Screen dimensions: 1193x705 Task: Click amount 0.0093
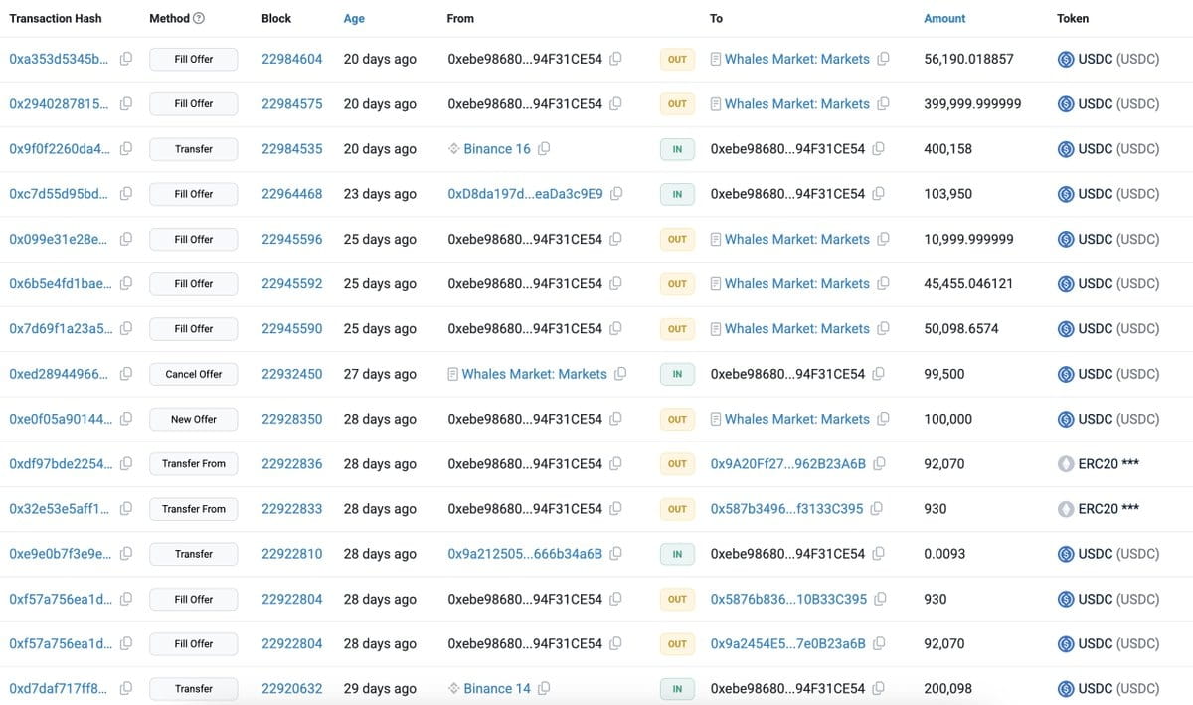click(x=944, y=554)
